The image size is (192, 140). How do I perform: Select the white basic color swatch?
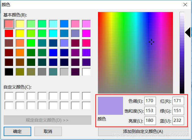tap(86, 72)
